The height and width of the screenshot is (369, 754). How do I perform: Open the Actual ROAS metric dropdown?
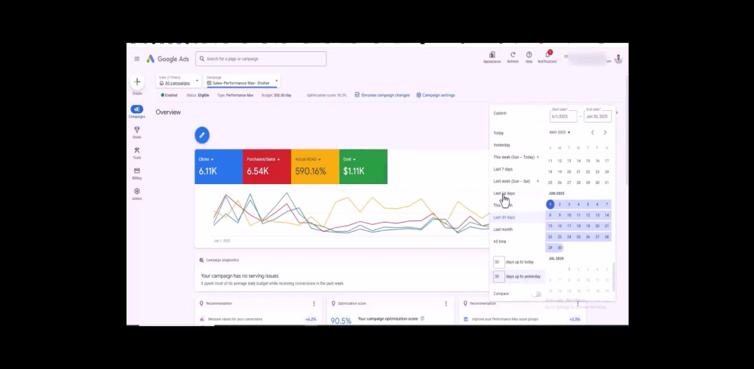pos(308,159)
